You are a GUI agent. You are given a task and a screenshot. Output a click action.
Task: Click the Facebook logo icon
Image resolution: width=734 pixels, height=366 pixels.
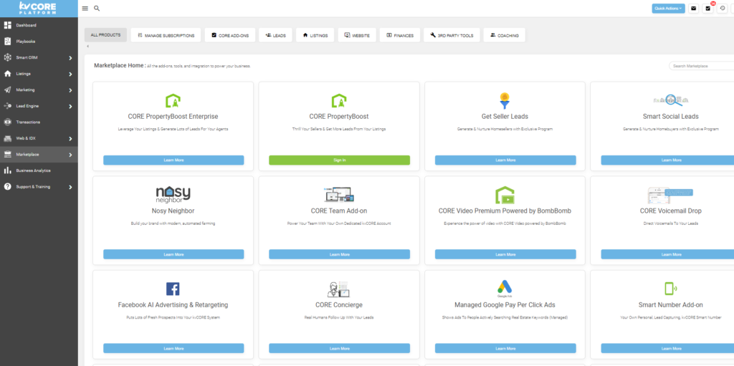point(173,289)
